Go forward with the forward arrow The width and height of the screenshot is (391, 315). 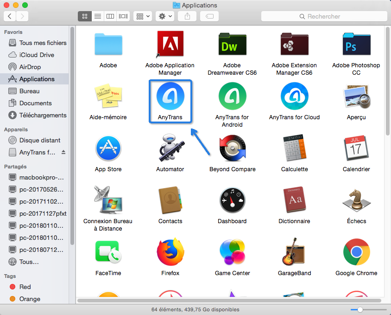(22, 17)
